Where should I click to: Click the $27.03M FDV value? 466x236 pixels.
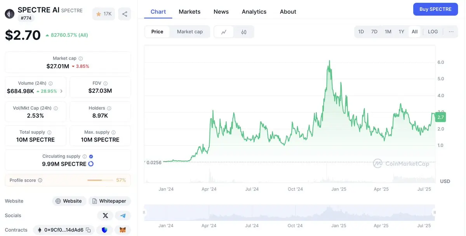pyautogui.click(x=100, y=91)
